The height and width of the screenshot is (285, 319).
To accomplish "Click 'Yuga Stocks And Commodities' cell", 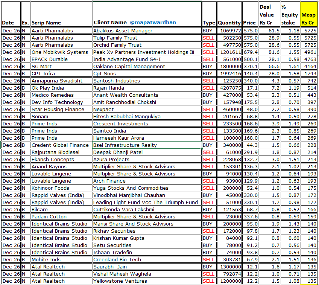I will (147, 188).
